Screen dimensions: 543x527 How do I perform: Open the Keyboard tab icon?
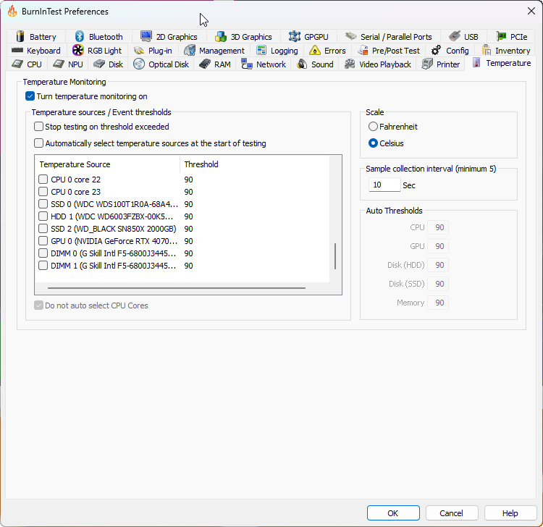(x=17, y=50)
